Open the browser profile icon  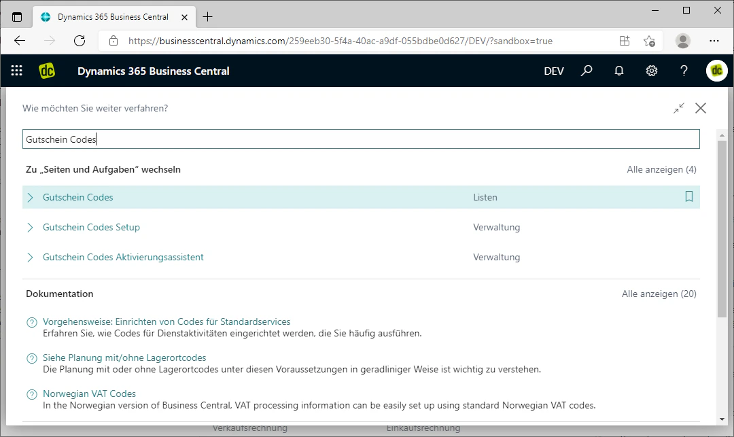coord(683,41)
